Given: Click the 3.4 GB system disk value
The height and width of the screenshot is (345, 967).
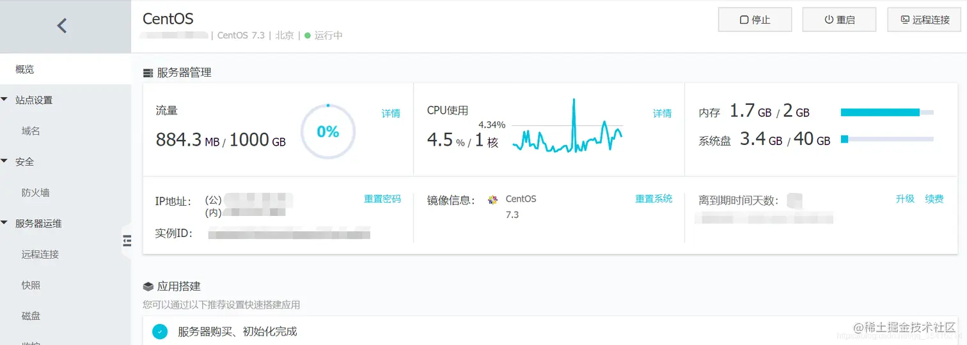Looking at the screenshot, I should pos(761,139).
